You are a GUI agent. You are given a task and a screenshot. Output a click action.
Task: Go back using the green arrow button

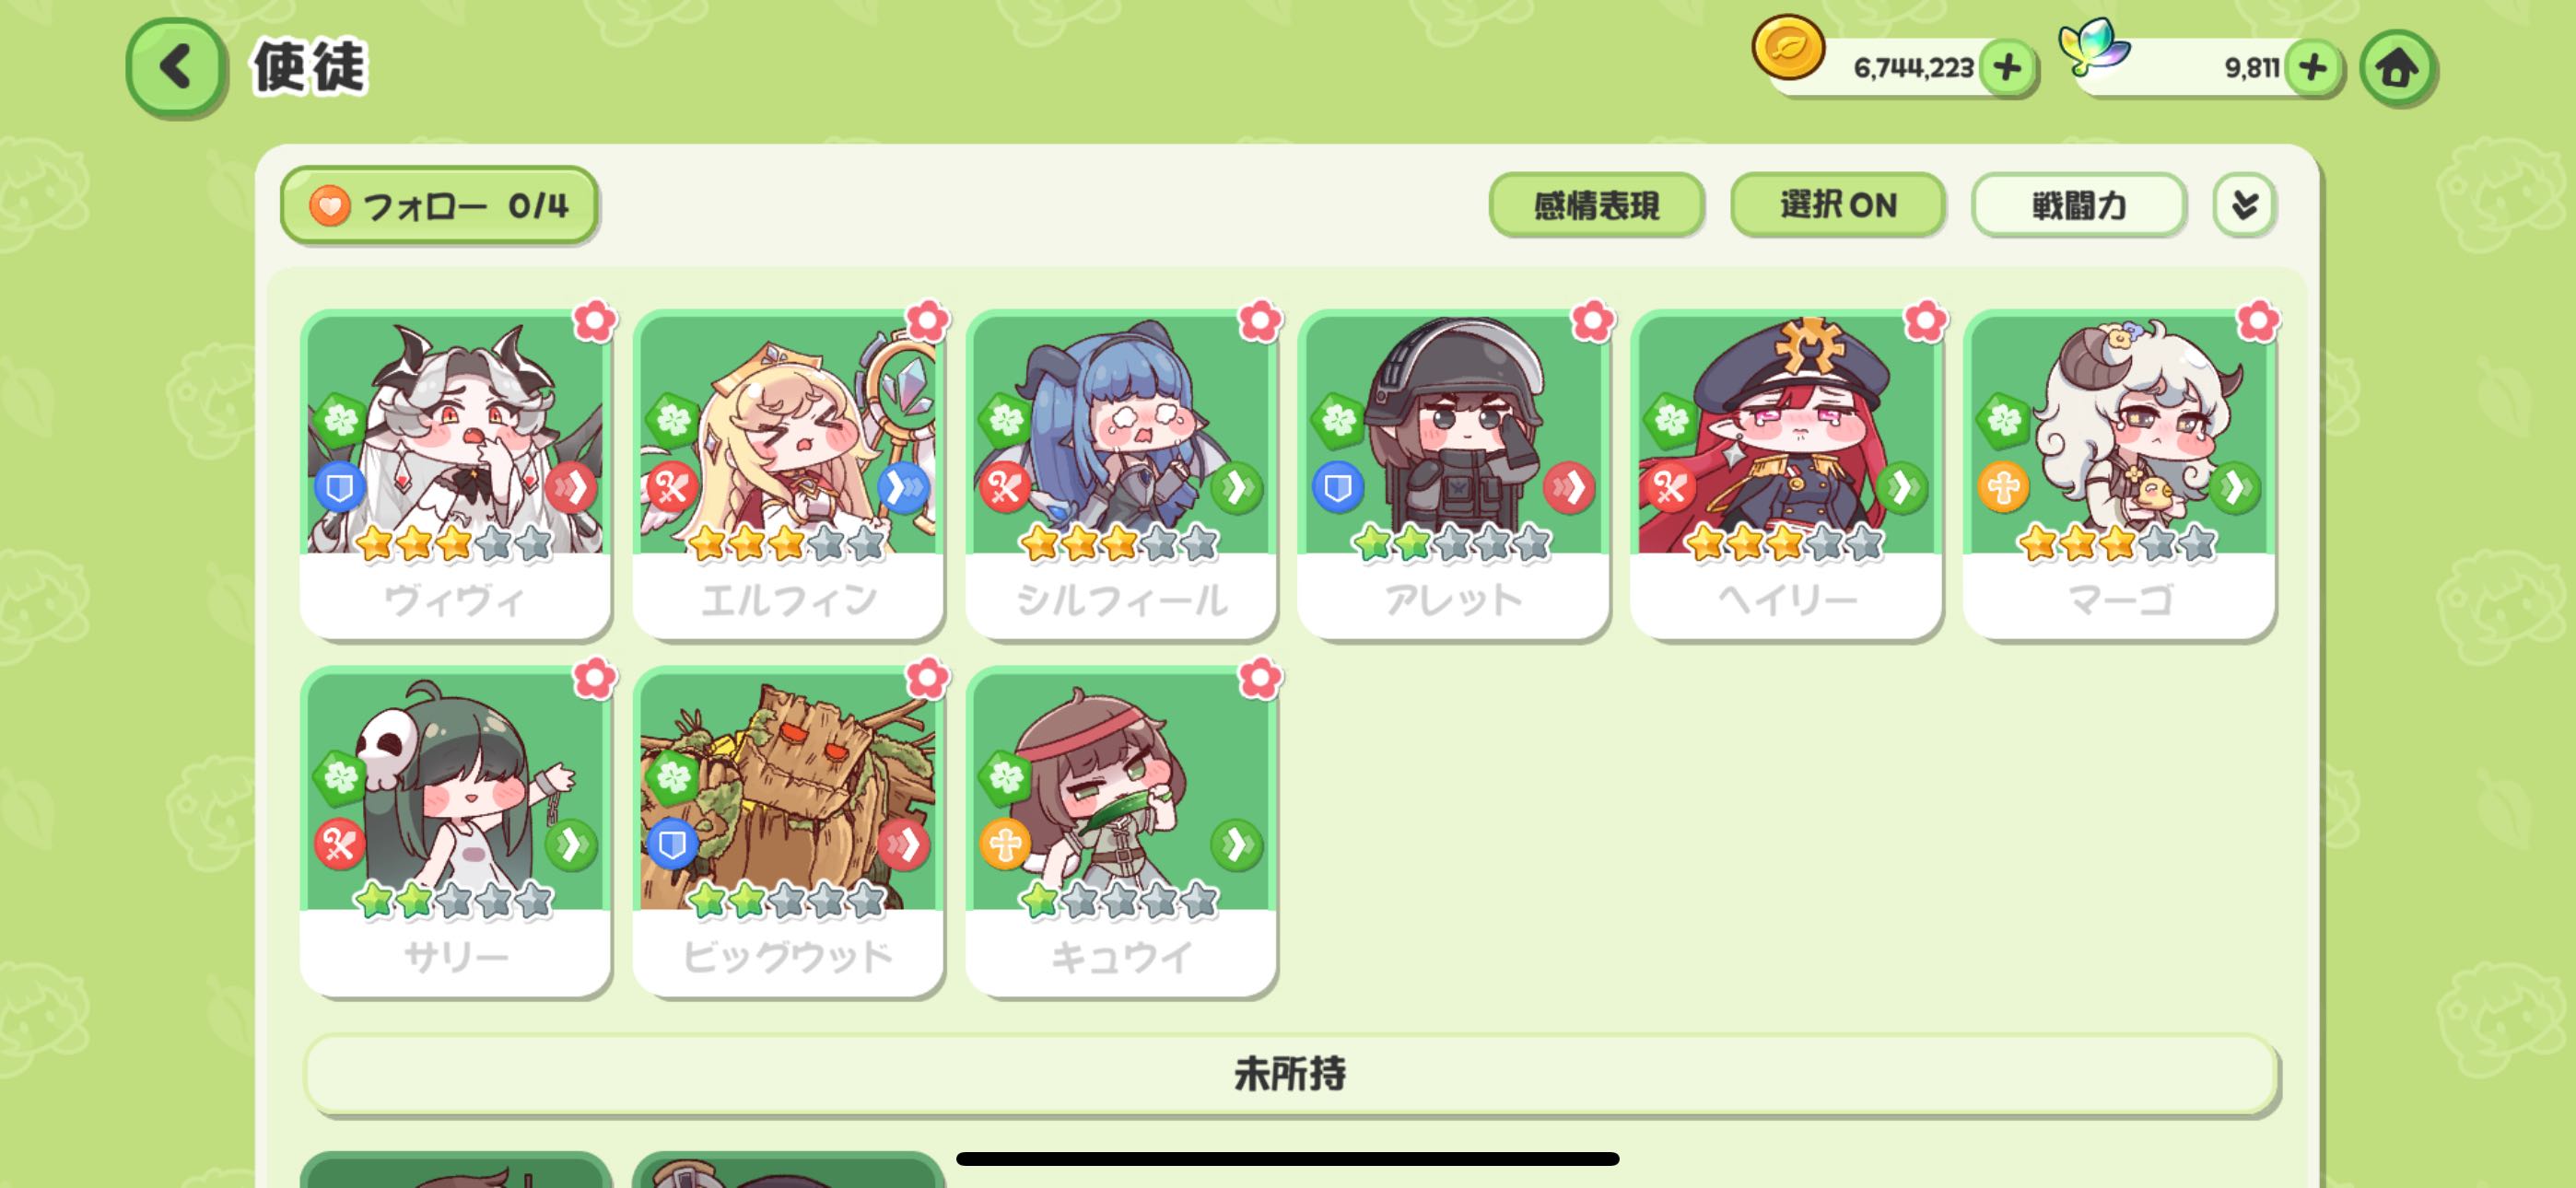click(x=175, y=68)
